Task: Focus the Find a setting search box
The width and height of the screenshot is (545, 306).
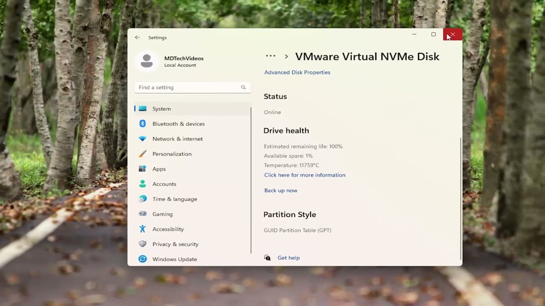Action: [x=192, y=87]
